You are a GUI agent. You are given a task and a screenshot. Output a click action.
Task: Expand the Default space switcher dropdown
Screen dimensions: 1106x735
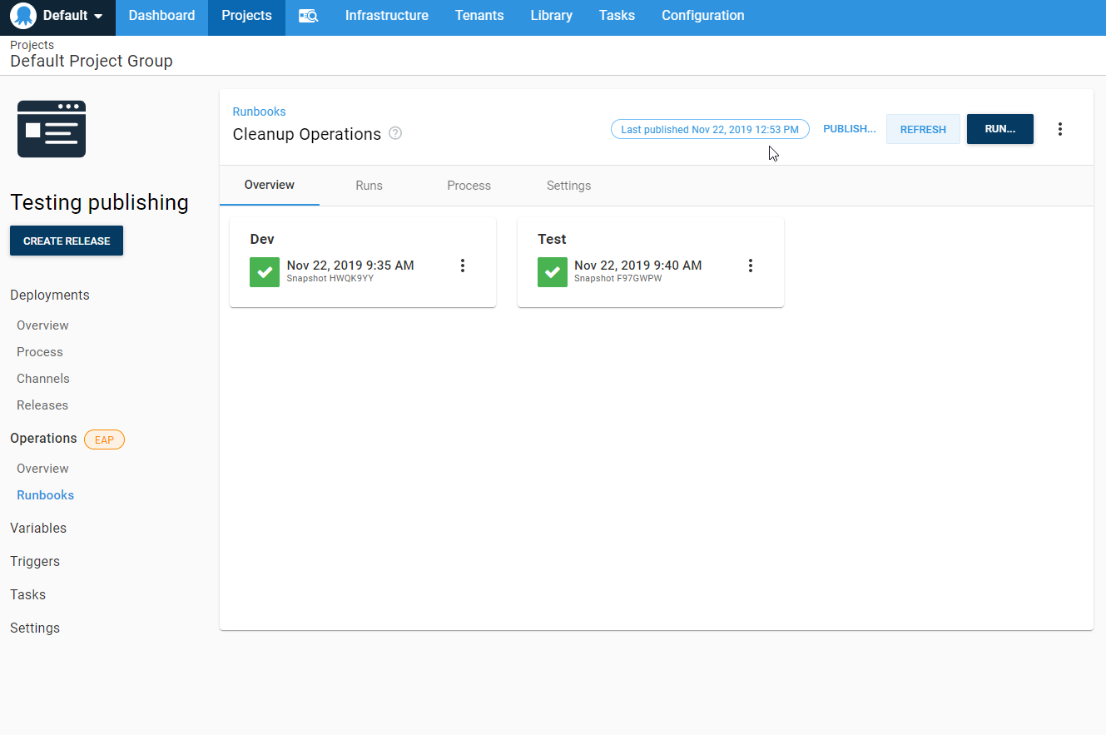click(x=57, y=16)
